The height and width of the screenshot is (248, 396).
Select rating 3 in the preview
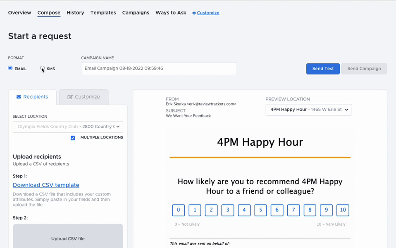[228, 210]
